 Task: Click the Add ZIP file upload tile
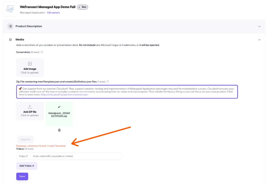tap(30, 111)
